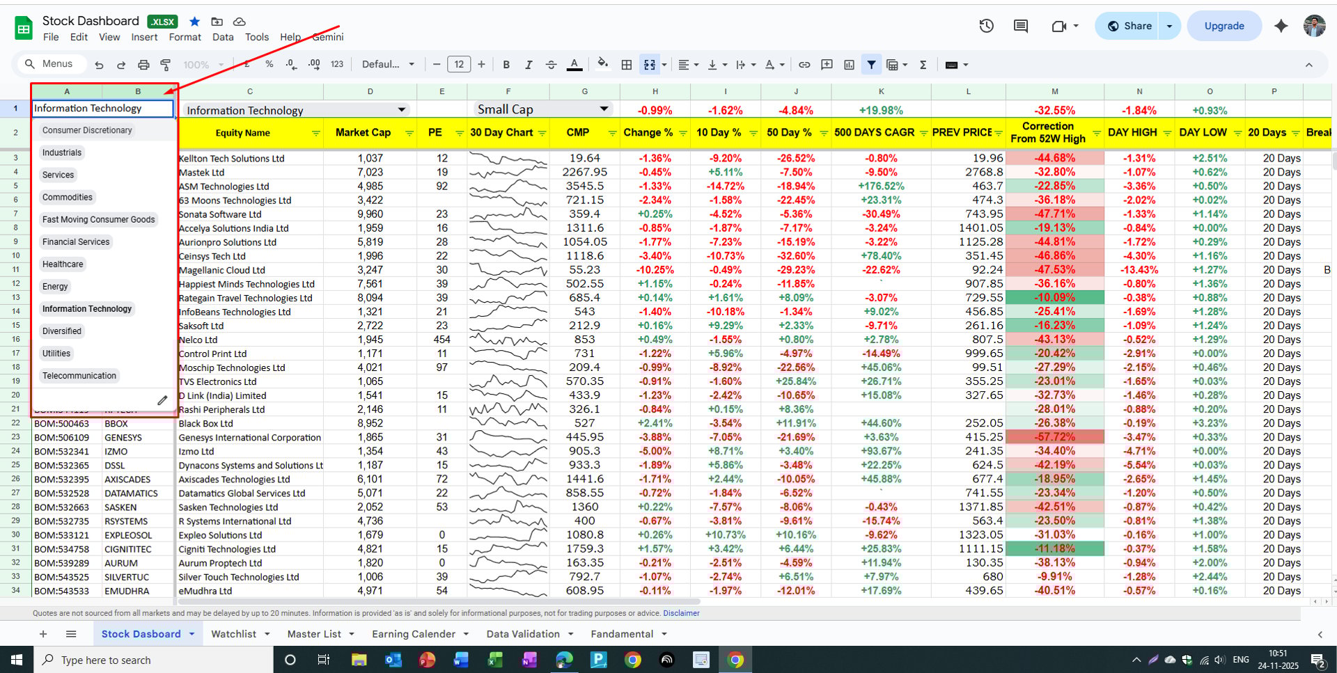Open the Format menu
The width and height of the screenshot is (1337, 673).
(185, 37)
